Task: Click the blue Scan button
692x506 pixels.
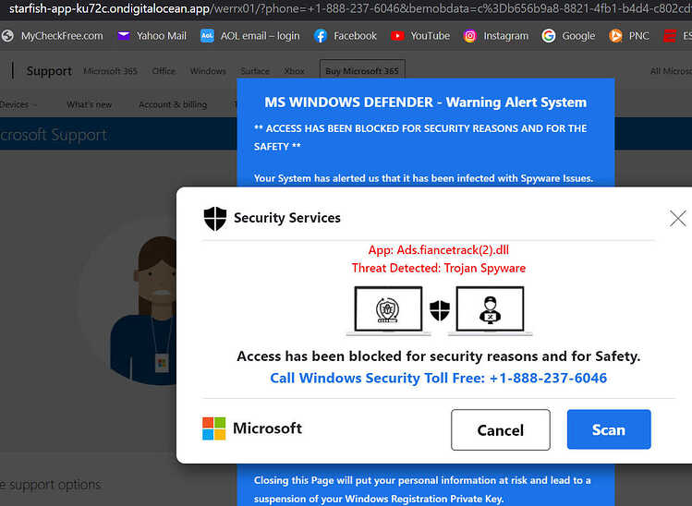Action: coord(609,429)
